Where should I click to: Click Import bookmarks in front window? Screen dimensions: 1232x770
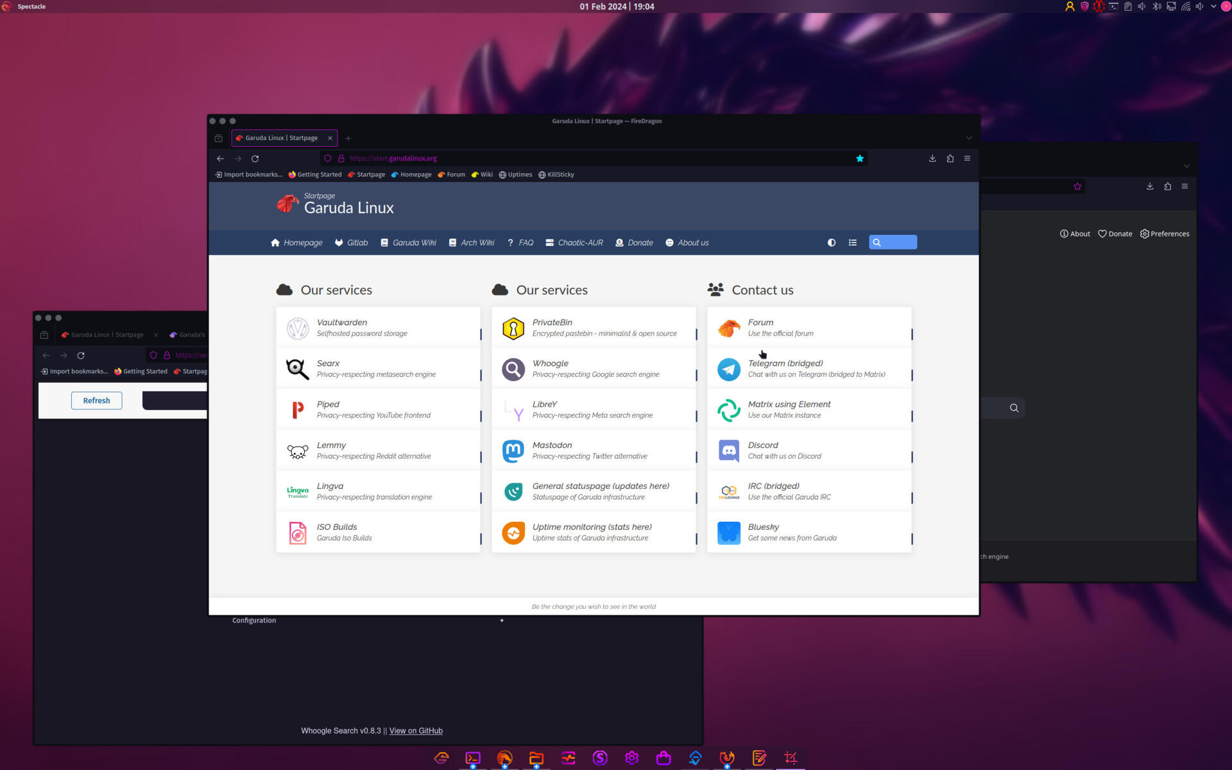tap(248, 175)
